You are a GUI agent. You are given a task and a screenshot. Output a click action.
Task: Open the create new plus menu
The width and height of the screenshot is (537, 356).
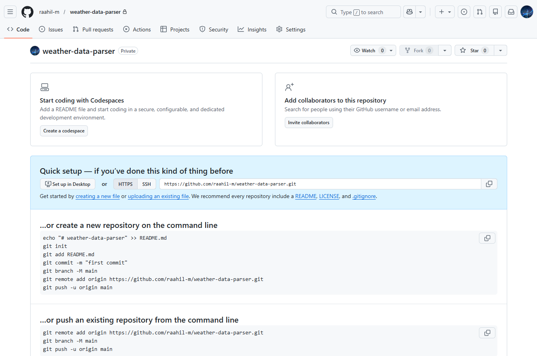[x=444, y=12]
